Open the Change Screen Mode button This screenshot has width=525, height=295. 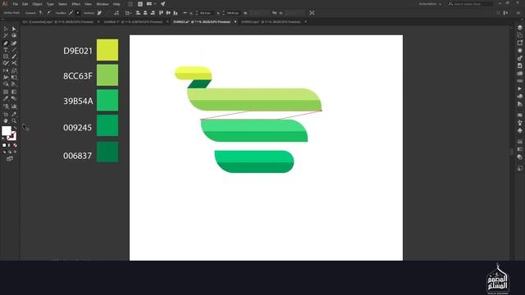pyautogui.click(x=10, y=159)
